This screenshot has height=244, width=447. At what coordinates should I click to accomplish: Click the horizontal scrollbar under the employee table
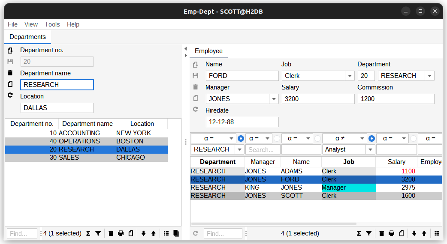pos(274,224)
